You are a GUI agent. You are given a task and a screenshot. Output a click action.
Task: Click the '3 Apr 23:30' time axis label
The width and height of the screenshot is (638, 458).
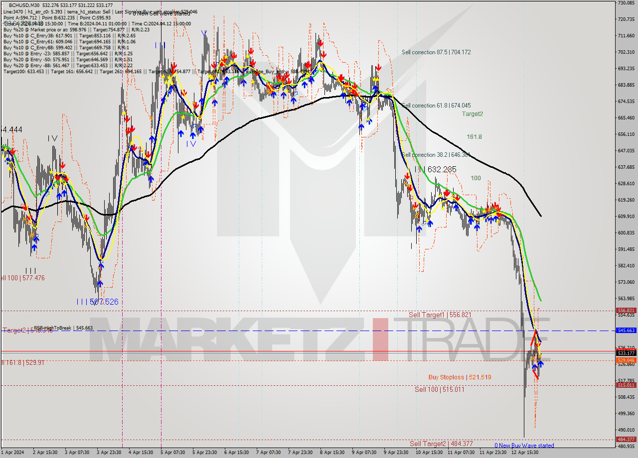point(109,453)
